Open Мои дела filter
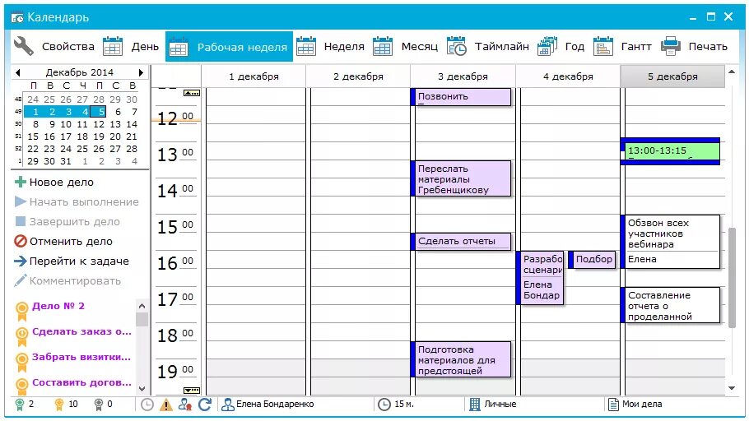The width and height of the screenshot is (749, 421). point(635,405)
